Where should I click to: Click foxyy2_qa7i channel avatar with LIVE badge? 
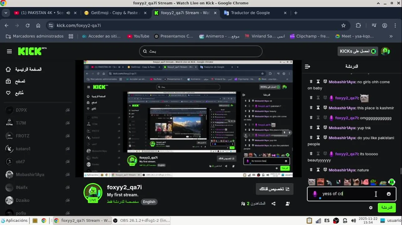click(93, 193)
